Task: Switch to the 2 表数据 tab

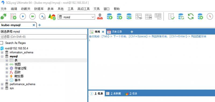Action: tap(113, 93)
